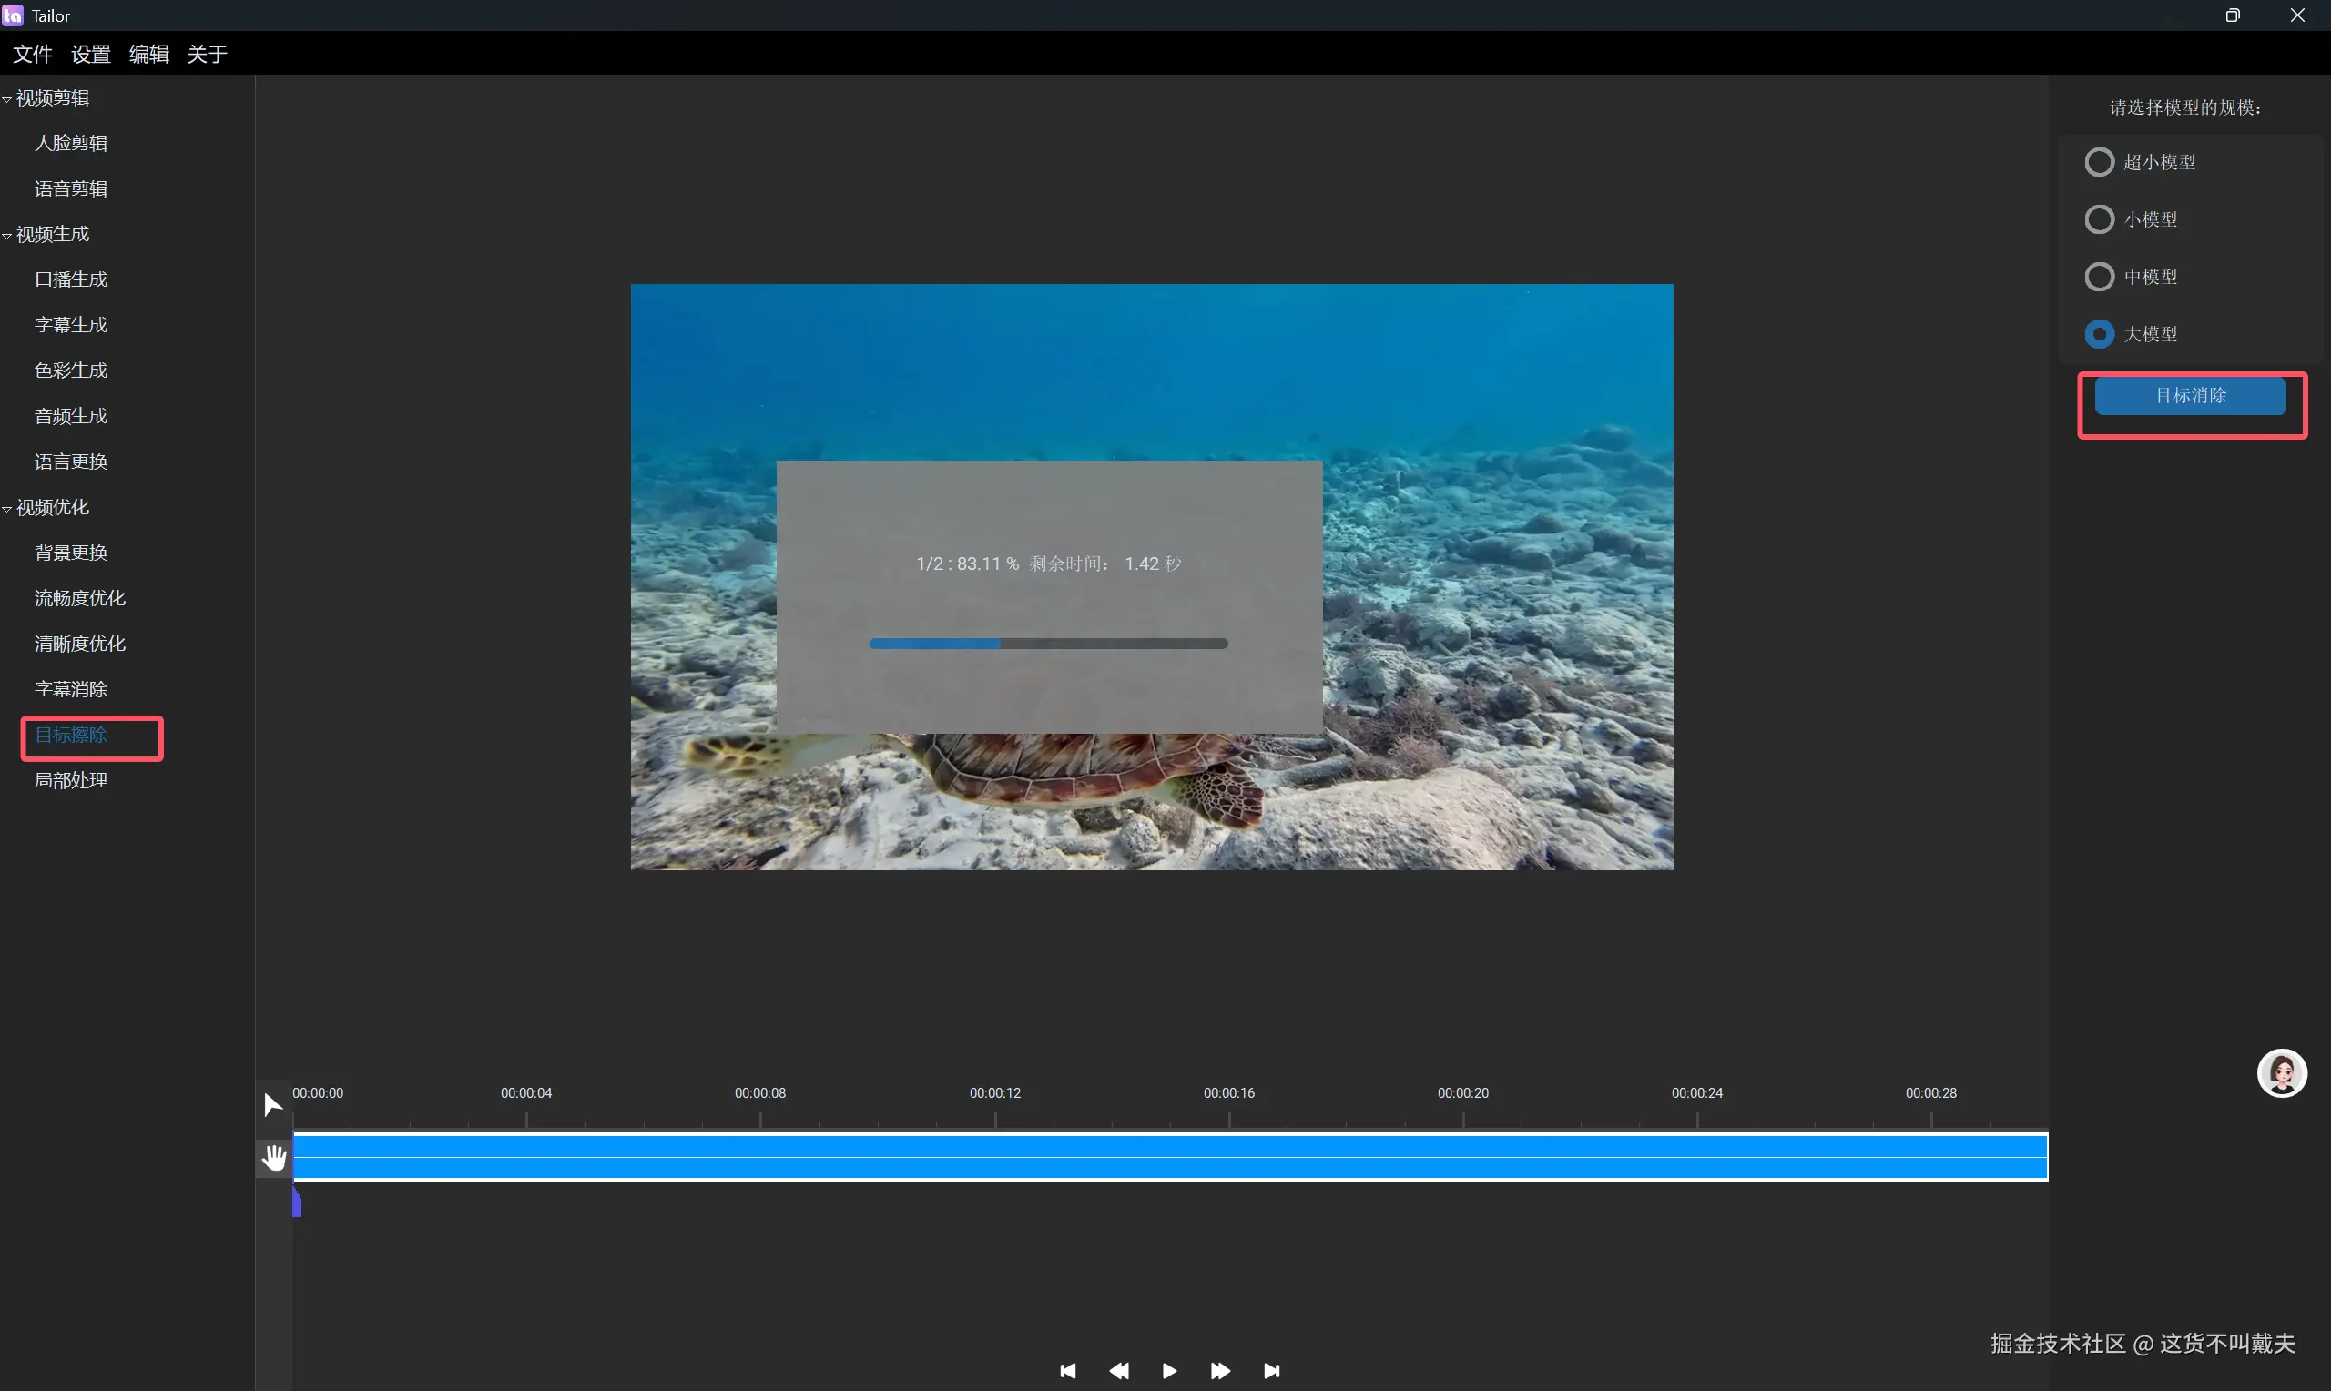
Task: Click the 目标消除 button
Action: point(2190,396)
